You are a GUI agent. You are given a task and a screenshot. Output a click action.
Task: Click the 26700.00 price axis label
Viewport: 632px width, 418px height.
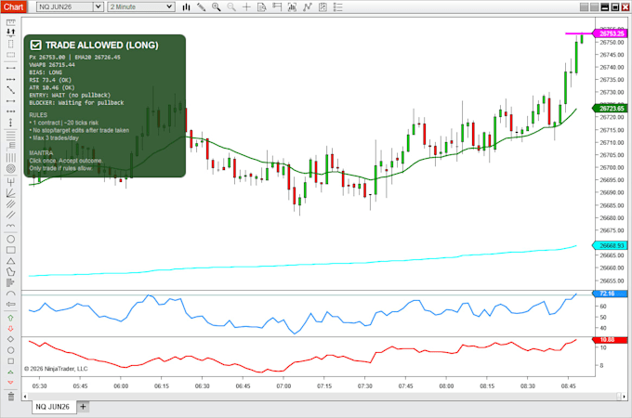(612, 167)
